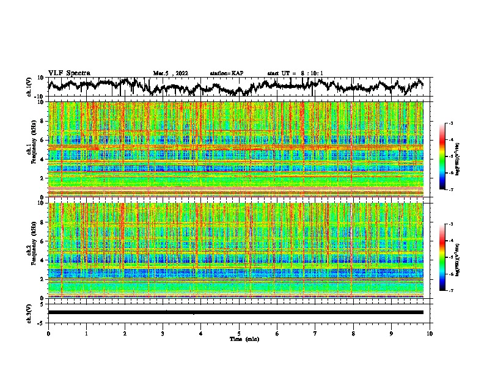Click the "8" kHz tick on the ch.1 frequency axis
This screenshot has height=374, width=484.
point(42,121)
